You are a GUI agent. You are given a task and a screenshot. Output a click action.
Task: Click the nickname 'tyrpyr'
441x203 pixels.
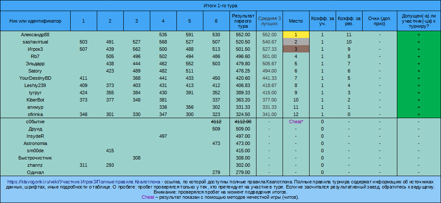coord(36,93)
